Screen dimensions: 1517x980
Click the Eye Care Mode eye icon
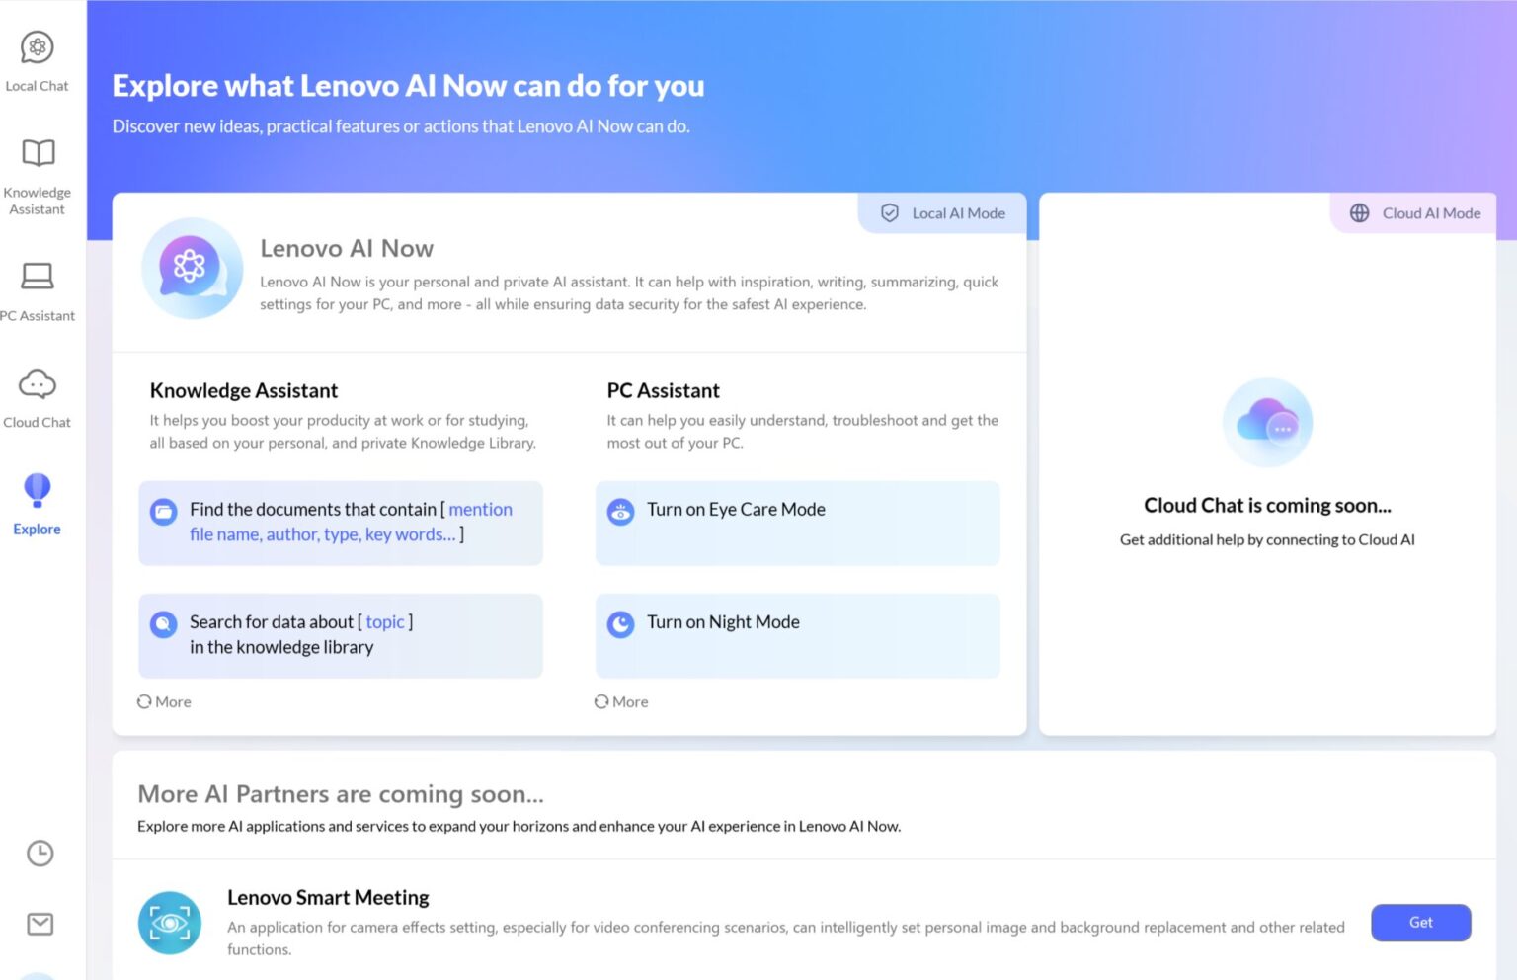point(620,513)
